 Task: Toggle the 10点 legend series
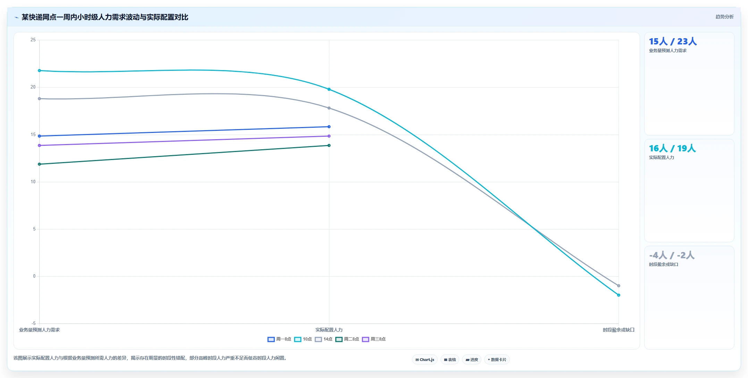pyautogui.click(x=303, y=339)
